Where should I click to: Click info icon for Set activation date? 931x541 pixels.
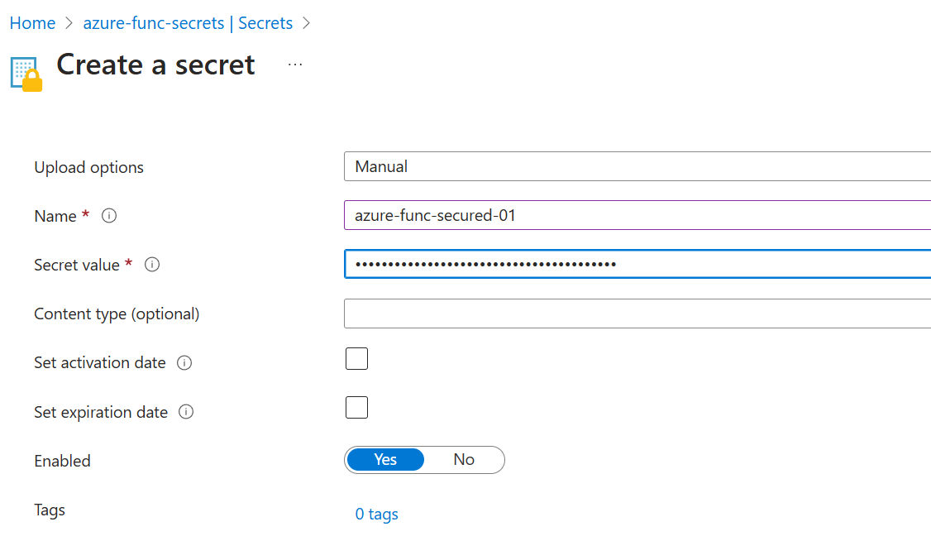tap(185, 363)
